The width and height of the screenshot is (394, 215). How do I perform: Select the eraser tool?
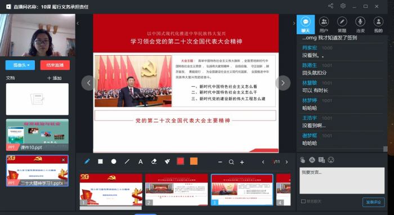pyautogui.click(x=154, y=162)
